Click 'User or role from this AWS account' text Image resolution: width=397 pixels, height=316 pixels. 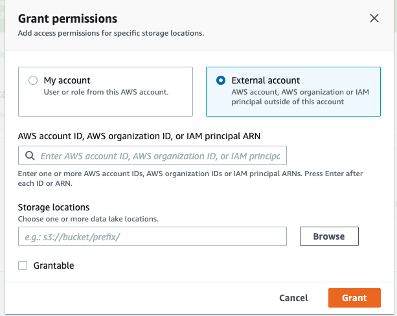coord(106,92)
